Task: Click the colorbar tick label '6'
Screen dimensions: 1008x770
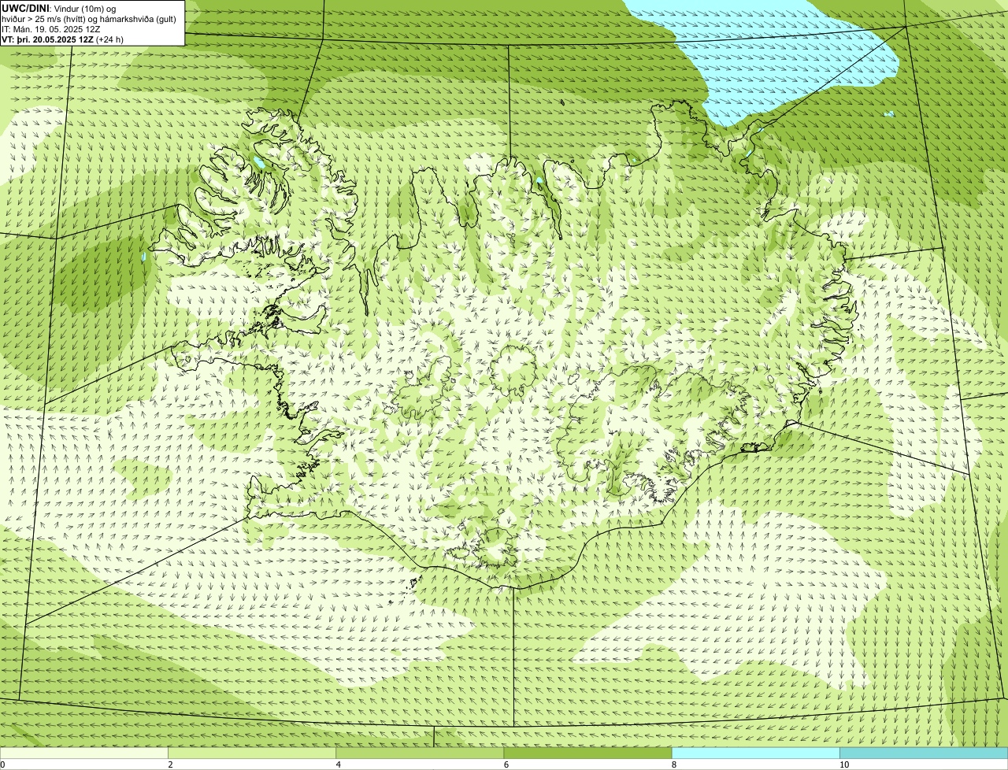Action: point(506,764)
